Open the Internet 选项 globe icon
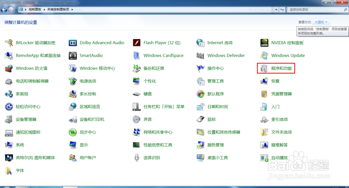Screen dimensions: 349x188 [201, 43]
